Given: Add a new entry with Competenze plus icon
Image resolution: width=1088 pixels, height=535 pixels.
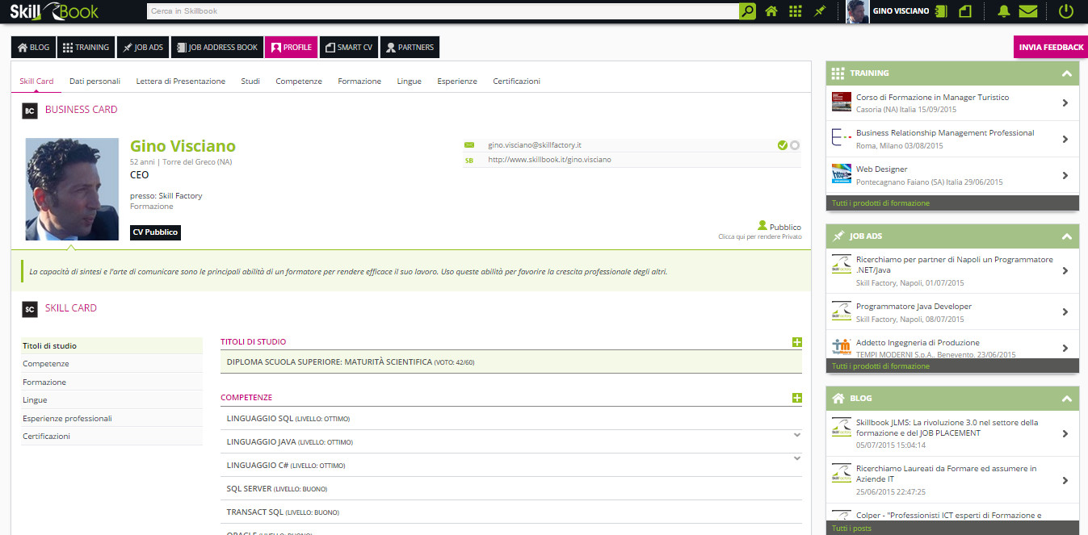Looking at the screenshot, I should click(797, 398).
